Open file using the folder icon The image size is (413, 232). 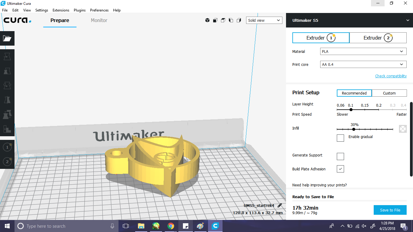pyautogui.click(x=7, y=38)
